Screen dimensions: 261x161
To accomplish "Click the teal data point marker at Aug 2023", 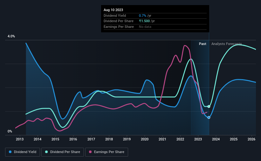I will (209, 106).
